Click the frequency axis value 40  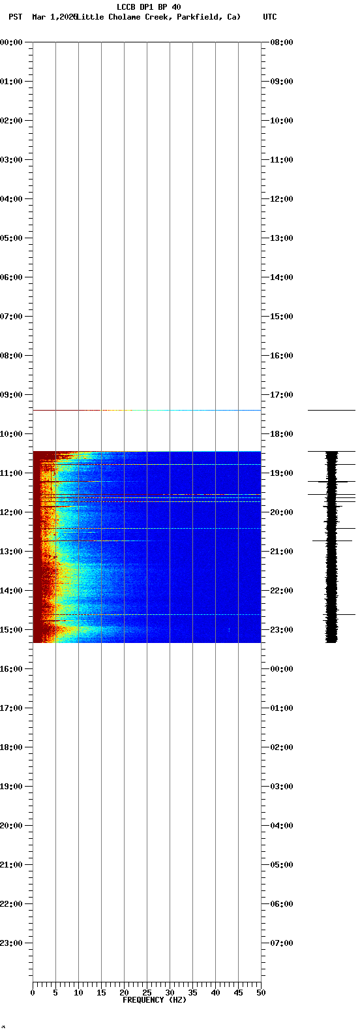coord(215,993)
